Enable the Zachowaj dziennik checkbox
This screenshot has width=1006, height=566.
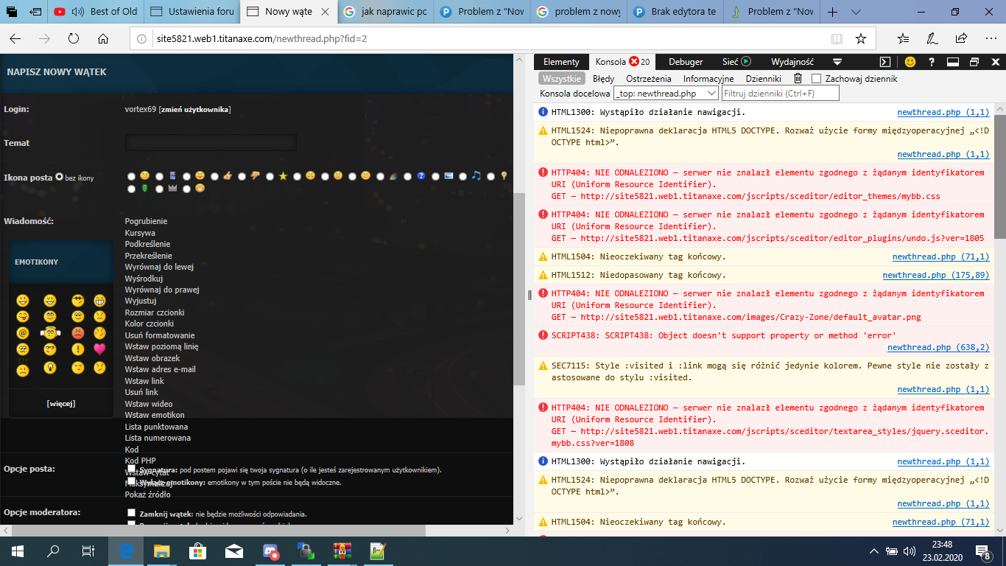tap(816, 79)
